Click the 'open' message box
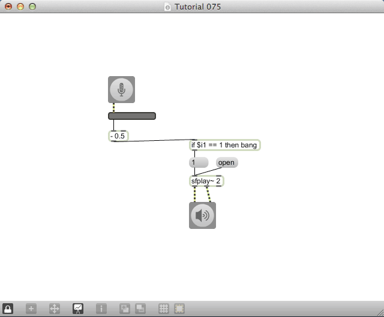This screenshot has height=317, width=384. pos(227,162)
